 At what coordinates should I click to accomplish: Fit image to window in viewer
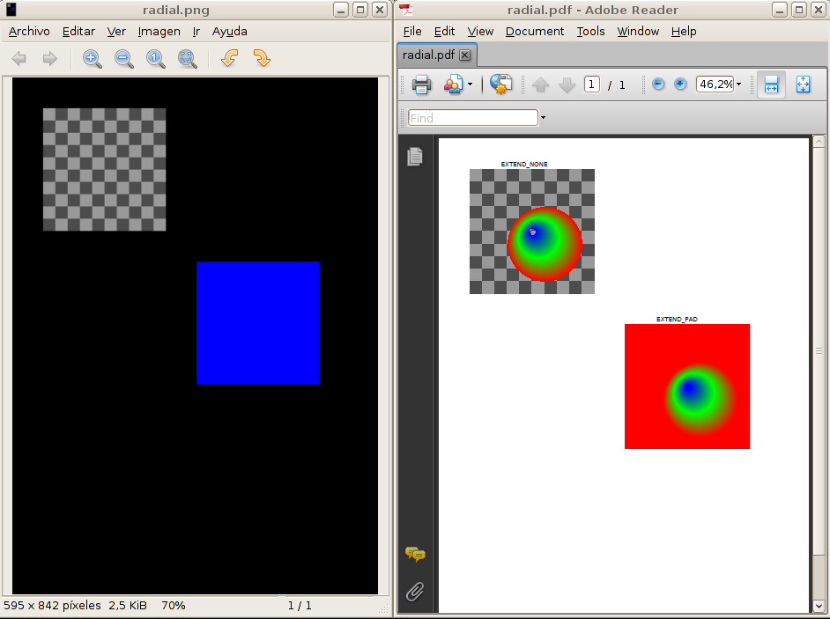[187, 59]
